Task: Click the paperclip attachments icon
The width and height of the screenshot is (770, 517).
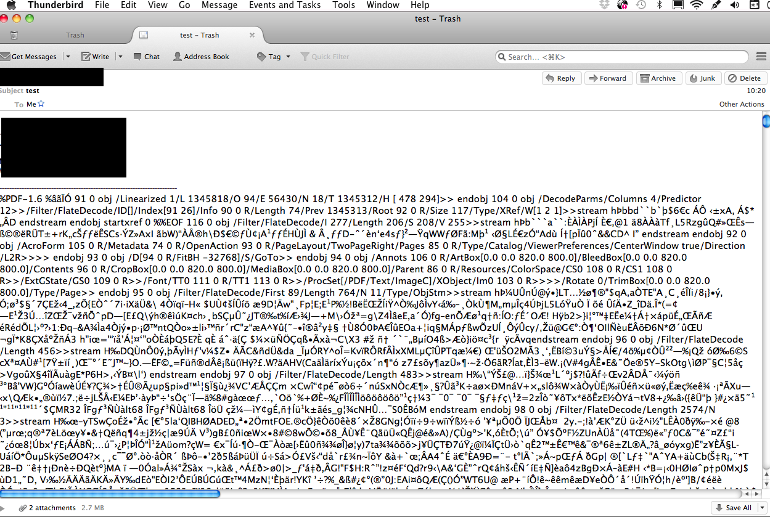Action: click(23, 508)
